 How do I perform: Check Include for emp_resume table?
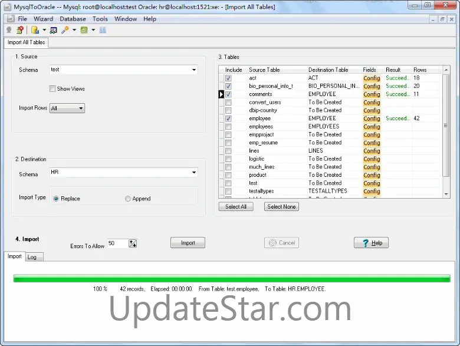tap(228, 143)
